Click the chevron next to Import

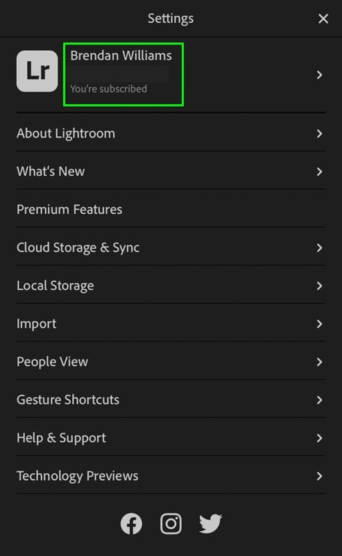coord(319,324)
